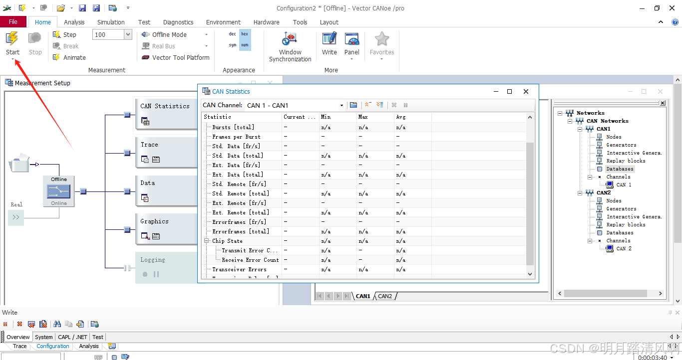Screen dimensions: 682x360
Task: Click the Data block in Measurement Setup
Action: point(166,190)
